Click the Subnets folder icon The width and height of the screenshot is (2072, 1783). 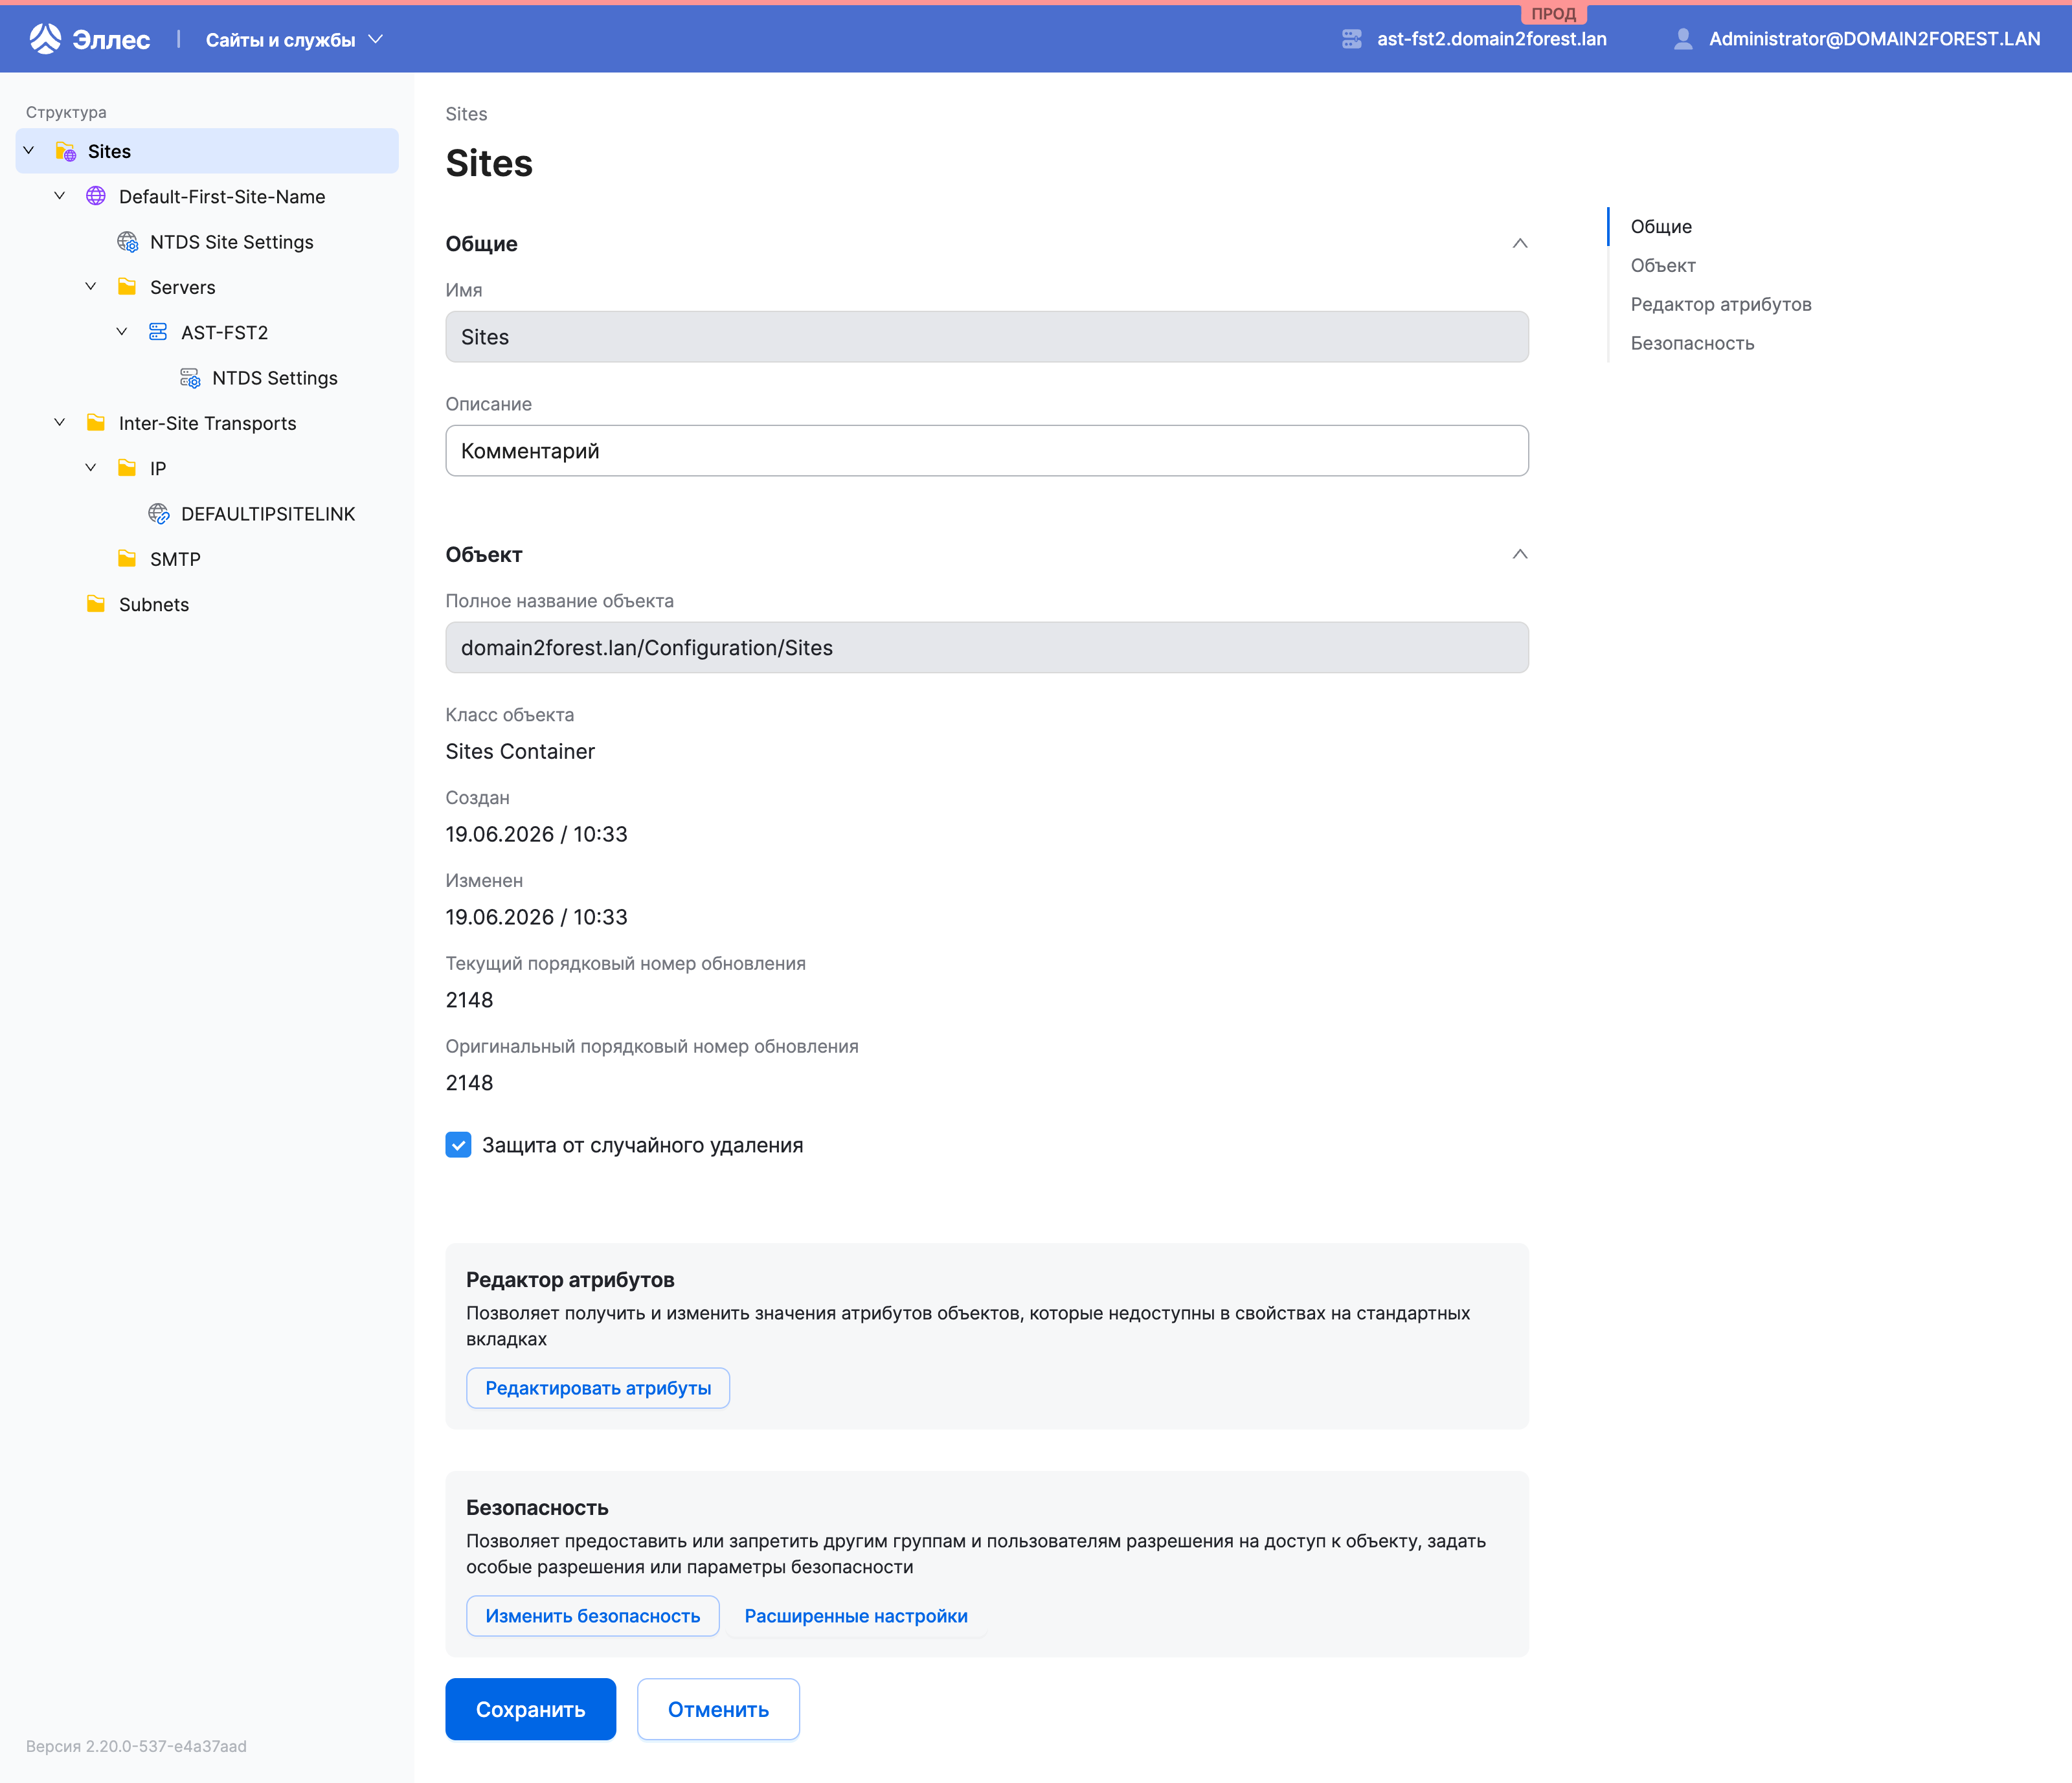coord(96,604)
